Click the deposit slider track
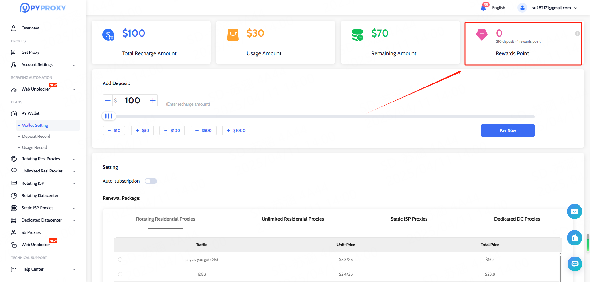Image resolution: width=590 pixels, height=282 pixels. (x=319, y=117)
